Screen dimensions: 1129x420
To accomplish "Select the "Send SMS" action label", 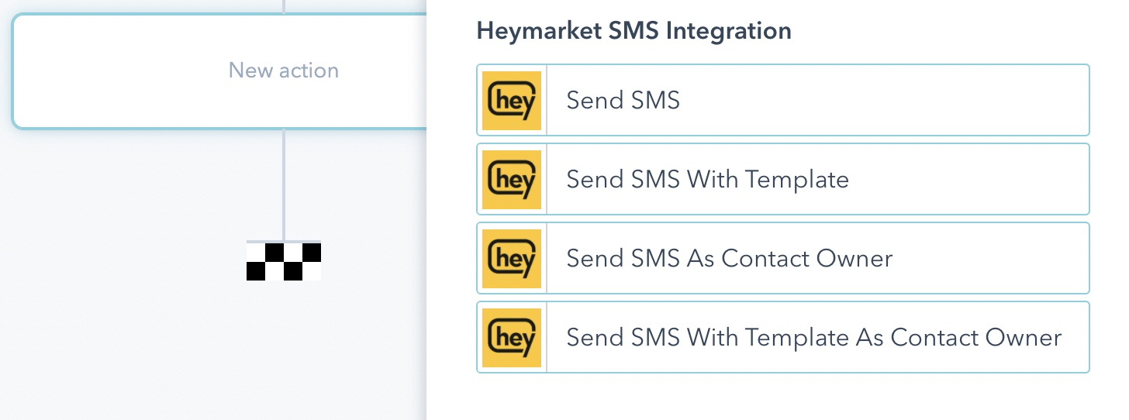I will [x=623, y=100].
